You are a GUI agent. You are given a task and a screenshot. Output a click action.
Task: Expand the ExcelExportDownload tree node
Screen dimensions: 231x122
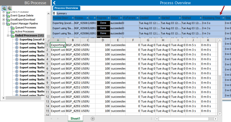4,19
